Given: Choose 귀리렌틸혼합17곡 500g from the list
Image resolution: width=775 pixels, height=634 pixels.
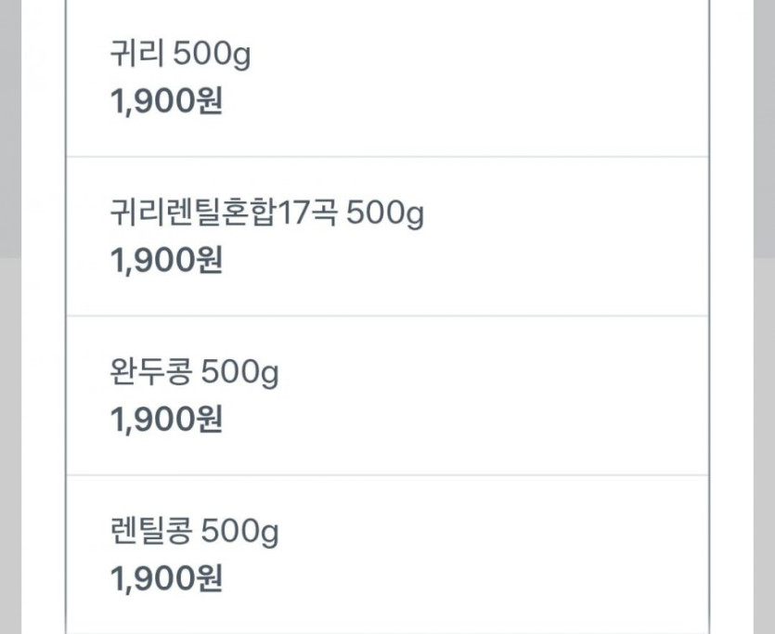Looking at the screenshot, I should pyautogui.click(x=386, y=237).
